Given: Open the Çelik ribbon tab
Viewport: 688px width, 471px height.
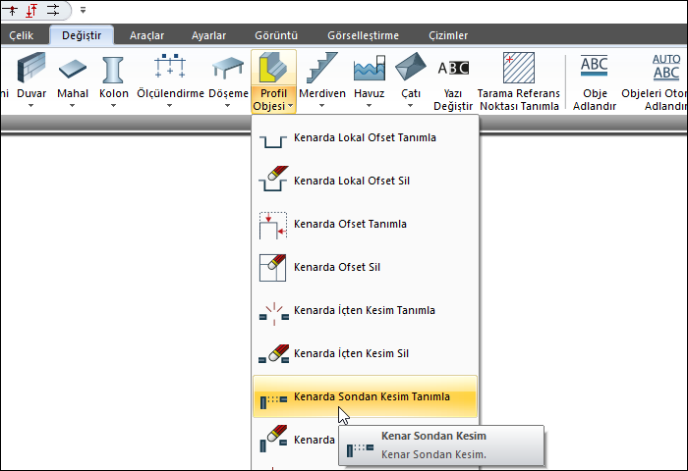Looking at the screenshot, I should [22, 35].
